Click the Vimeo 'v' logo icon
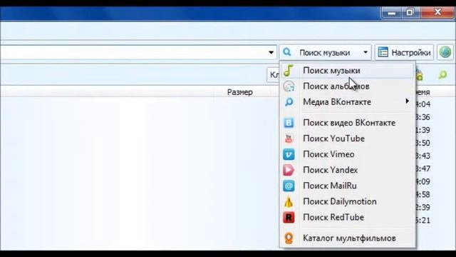Viewport: 456px width, 257px height. click(289, 154)
